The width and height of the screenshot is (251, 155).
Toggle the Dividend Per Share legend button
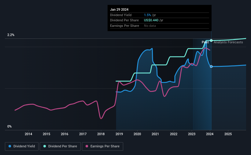pyautogui.click(x=60, y=146)
